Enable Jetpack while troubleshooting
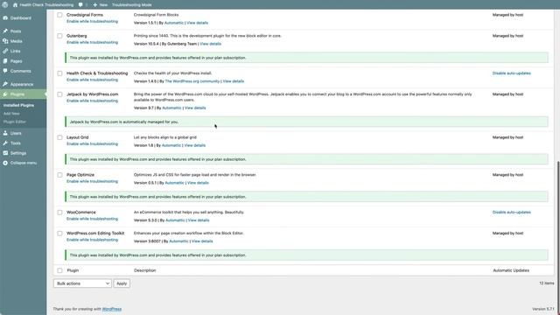The width and height of the screenshot is (560, 315). (x=92, y=101)
